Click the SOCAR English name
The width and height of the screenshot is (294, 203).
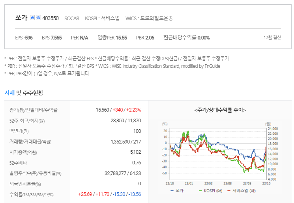point(72,19)
